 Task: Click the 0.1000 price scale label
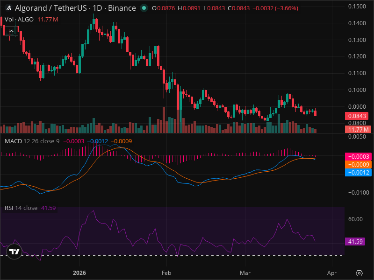[357, 90]
